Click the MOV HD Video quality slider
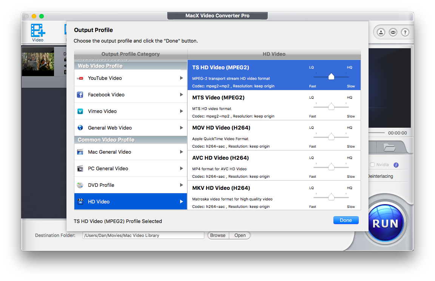The image size is (435, 281). coord(331,137)
